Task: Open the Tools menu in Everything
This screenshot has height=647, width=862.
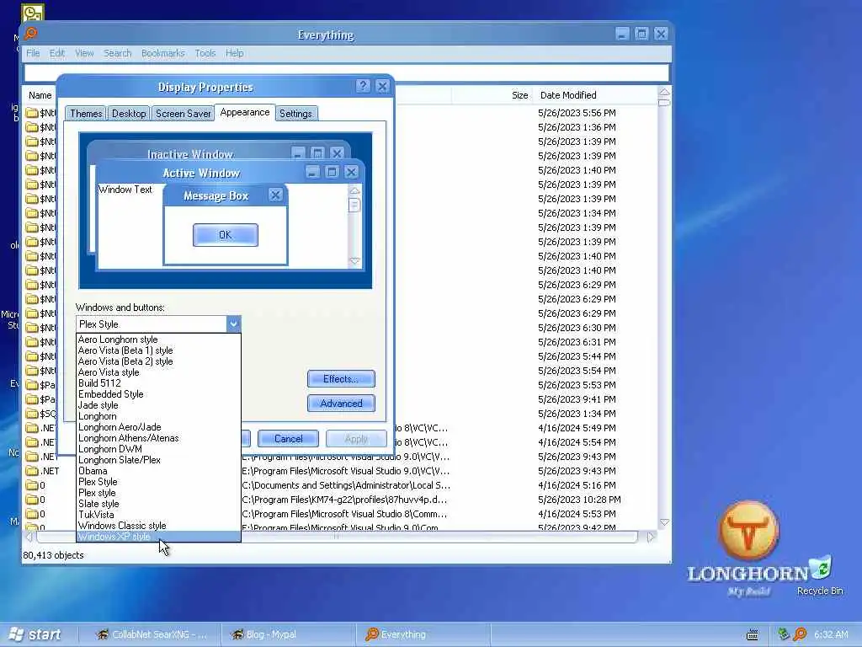Action: pyautogui.click(x=205, y=53)
